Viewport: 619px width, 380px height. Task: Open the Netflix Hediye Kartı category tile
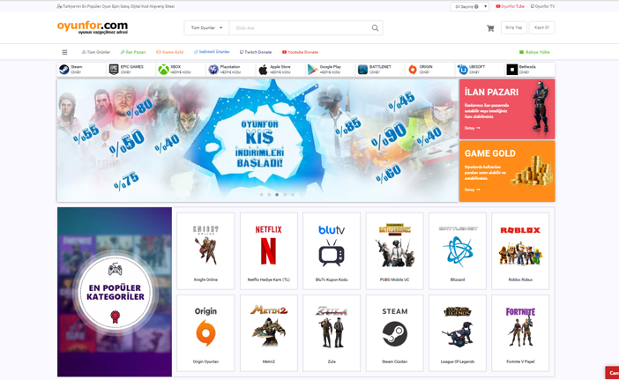pos(268,251)
